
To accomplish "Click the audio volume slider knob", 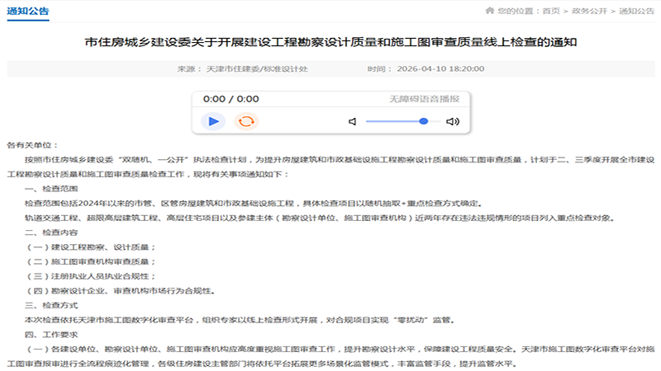I will tap(424, 121).
